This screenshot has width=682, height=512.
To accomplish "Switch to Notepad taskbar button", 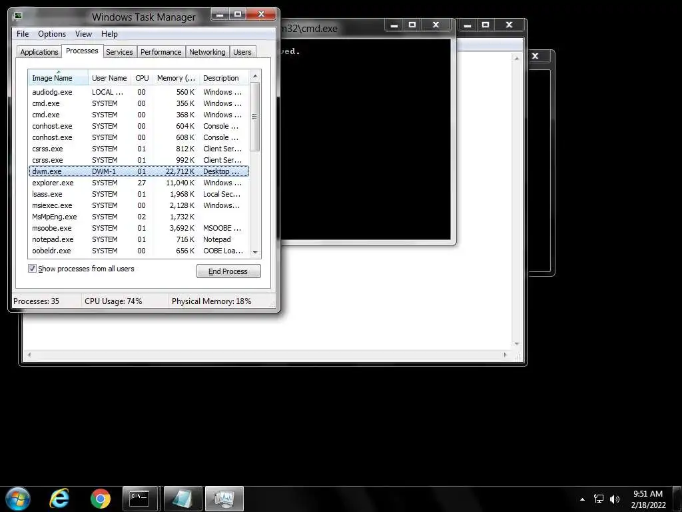I will point(182,499).
